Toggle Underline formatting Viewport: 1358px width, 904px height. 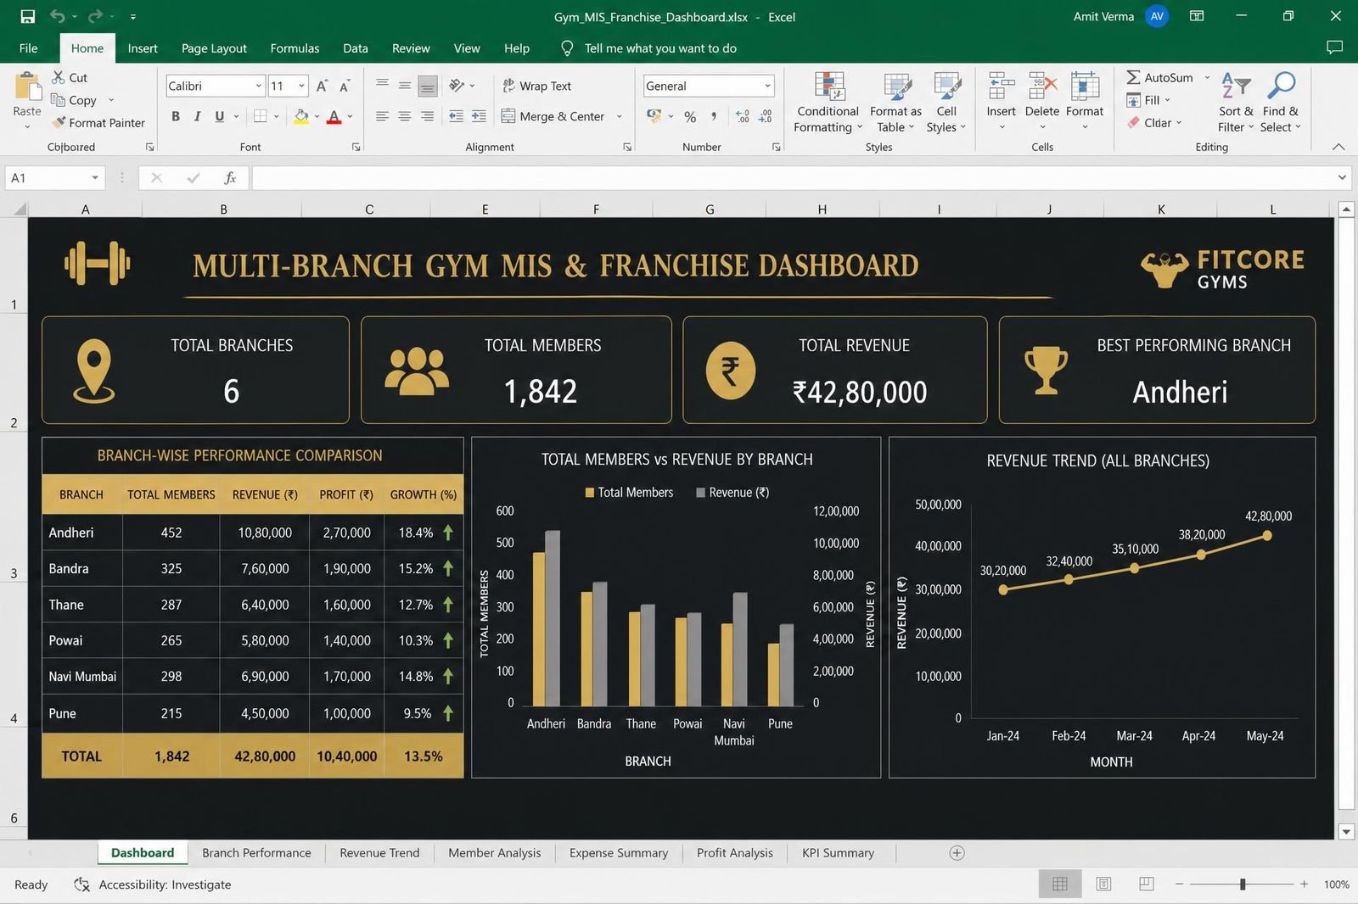(x=220, y=116)
